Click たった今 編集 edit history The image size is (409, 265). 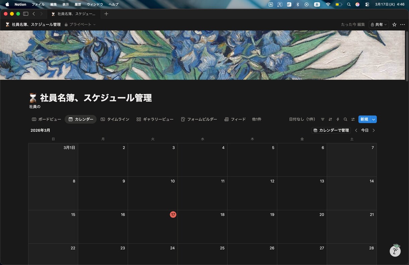pyautogui.click(x=353, y=24)
